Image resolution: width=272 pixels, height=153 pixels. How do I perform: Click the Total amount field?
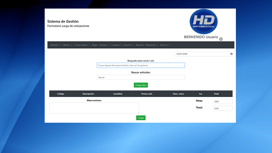(x=222, y=108)
